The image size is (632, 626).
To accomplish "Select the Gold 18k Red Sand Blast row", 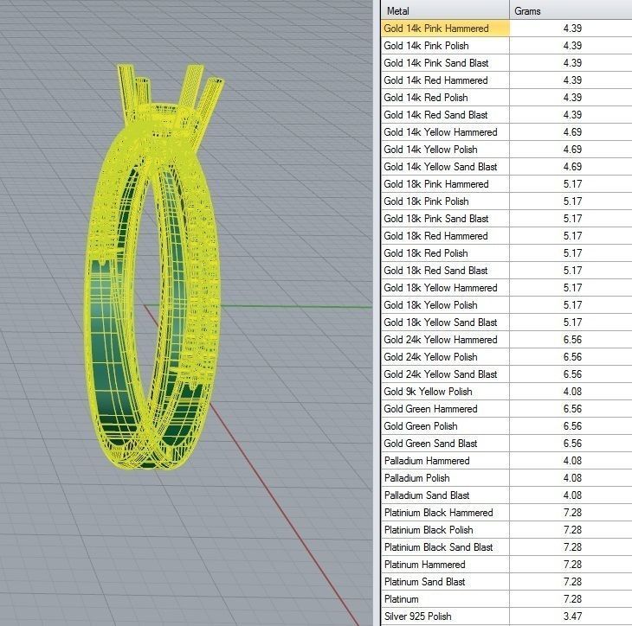I will [506, 271].
